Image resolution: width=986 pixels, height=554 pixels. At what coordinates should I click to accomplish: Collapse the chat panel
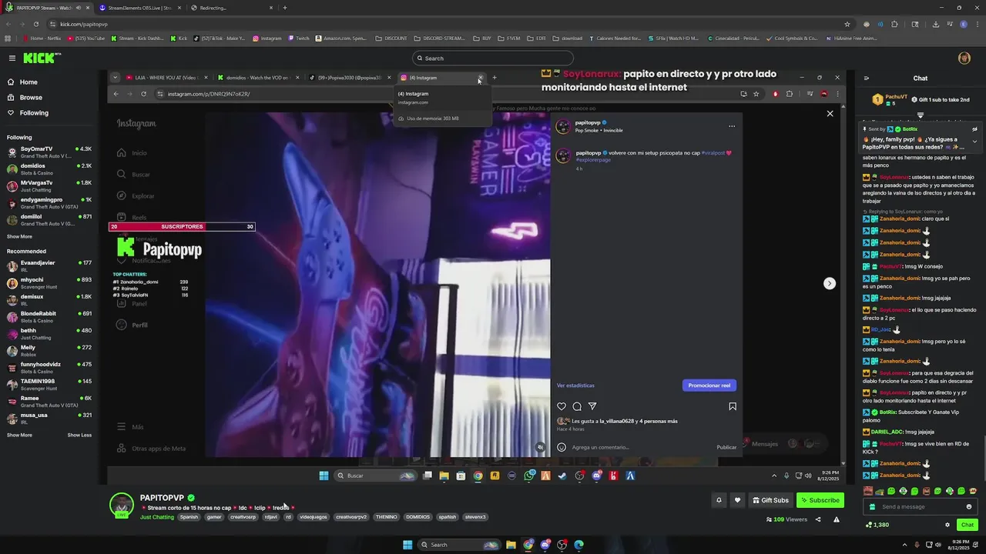coord(866,78)
